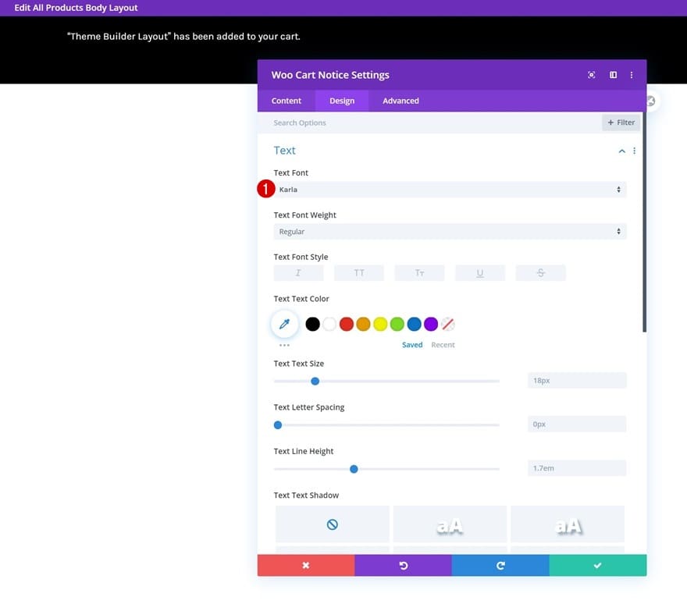Toggle italic text font style
This screenshot has width=687, height=611.
point(298,273)
